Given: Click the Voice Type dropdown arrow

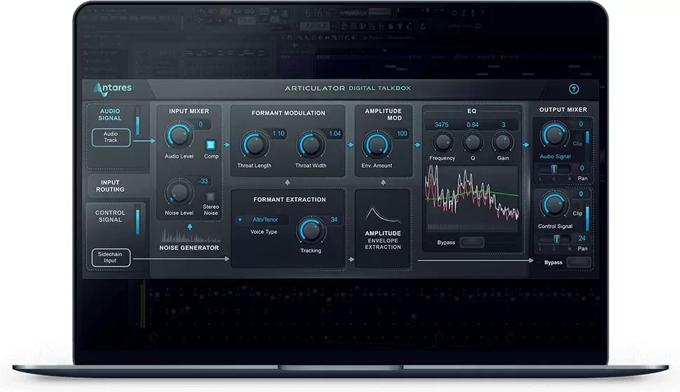Looking at the screenshot, I should (x=240, y=220).
